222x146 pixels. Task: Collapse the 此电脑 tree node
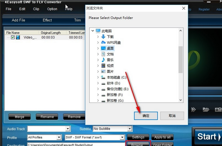93,31
